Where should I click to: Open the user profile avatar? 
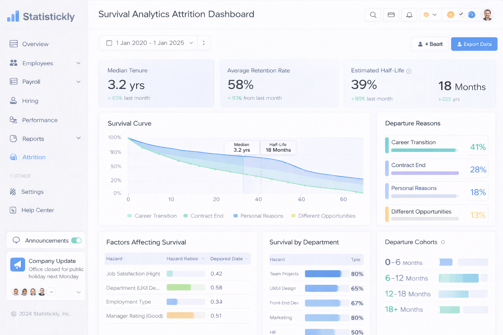coord(487,15)
